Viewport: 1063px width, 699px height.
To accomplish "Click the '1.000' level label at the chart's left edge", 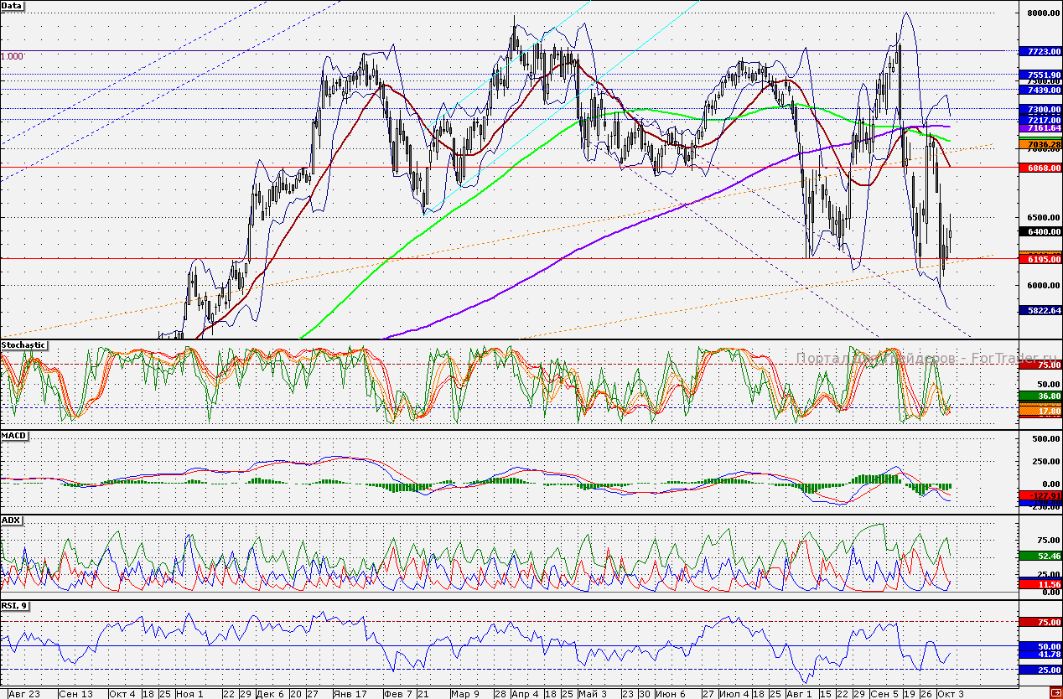I will click(x=12, y=56).
